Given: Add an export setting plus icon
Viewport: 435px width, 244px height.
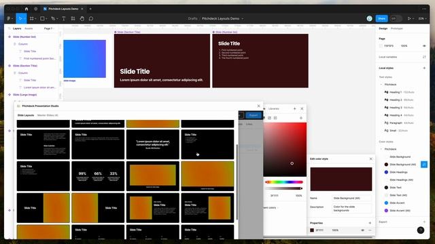Looking at the screenshot, I should pos(424,222).
